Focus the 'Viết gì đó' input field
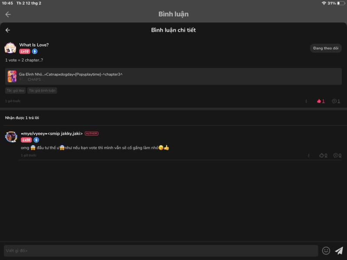The image size is (347, 260). pos(160,250)
